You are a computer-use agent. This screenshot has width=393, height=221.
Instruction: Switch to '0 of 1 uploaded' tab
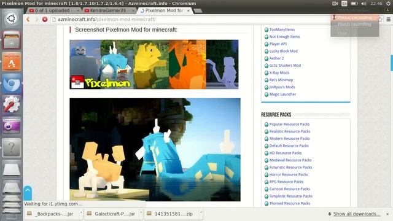click(x=53, y=10)
